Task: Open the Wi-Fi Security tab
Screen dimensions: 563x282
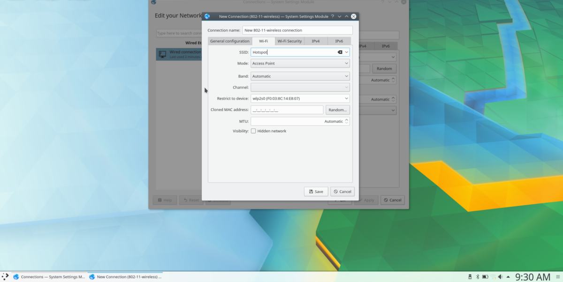Action: [x=289, y=41]
